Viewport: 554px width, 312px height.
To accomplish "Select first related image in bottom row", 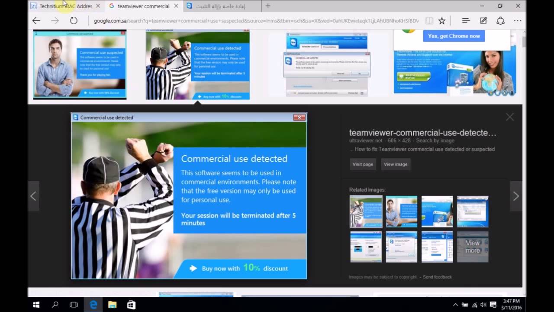I will tap(366, 247).
